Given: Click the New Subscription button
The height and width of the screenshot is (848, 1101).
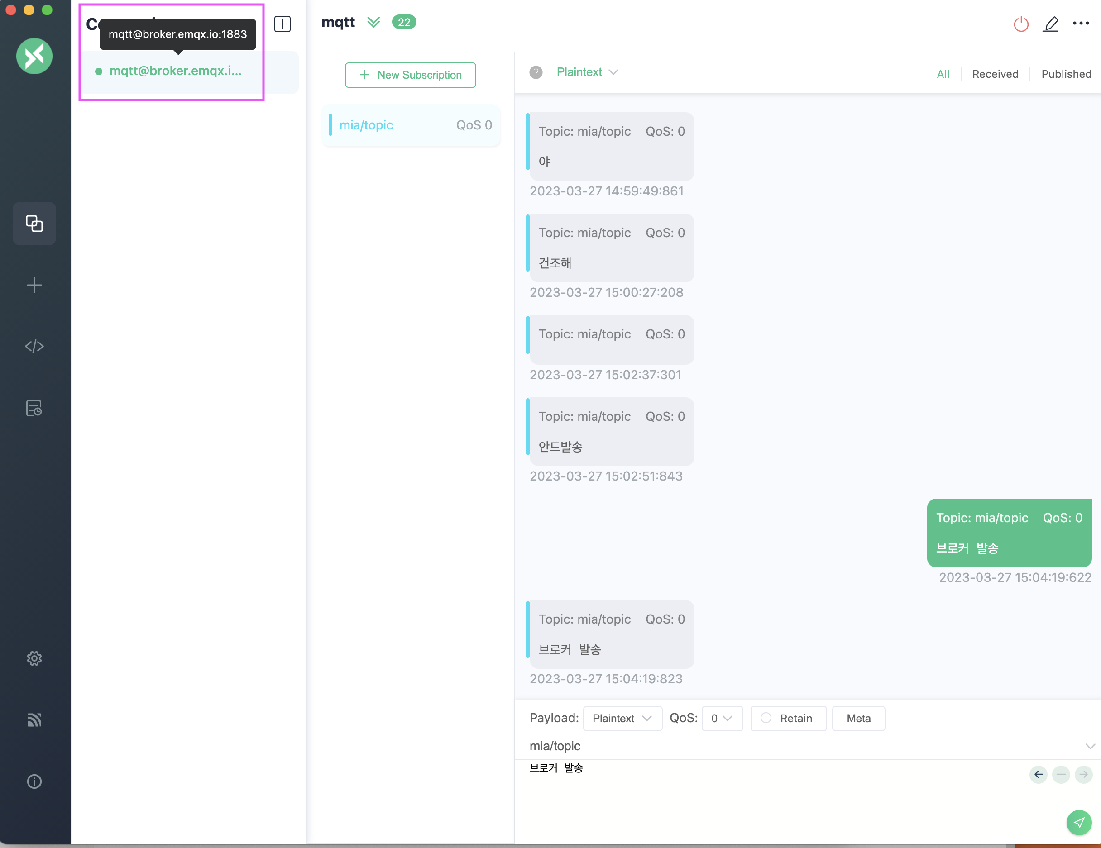Looking at the screenshot, I should click(410, 75).
